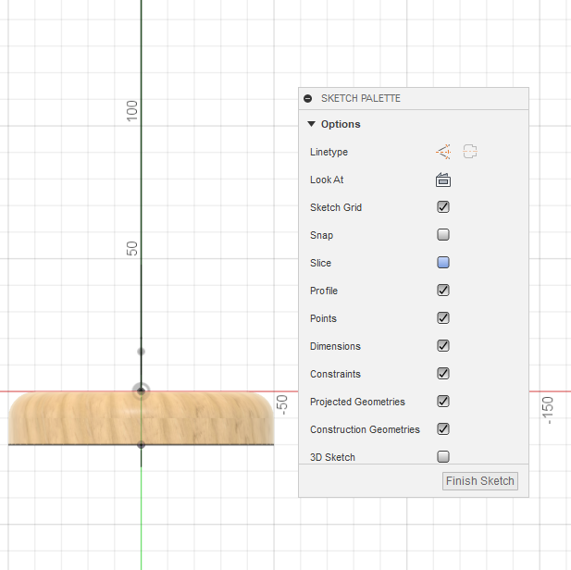Click the Look At icon
Viewport: 571px width, 570px height.
[443, 180]
